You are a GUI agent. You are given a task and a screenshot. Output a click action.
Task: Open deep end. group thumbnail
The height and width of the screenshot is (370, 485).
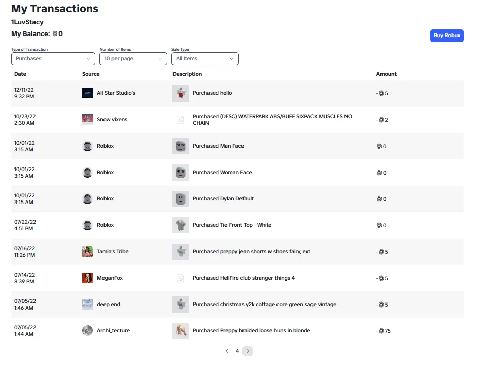click(87, 305)
